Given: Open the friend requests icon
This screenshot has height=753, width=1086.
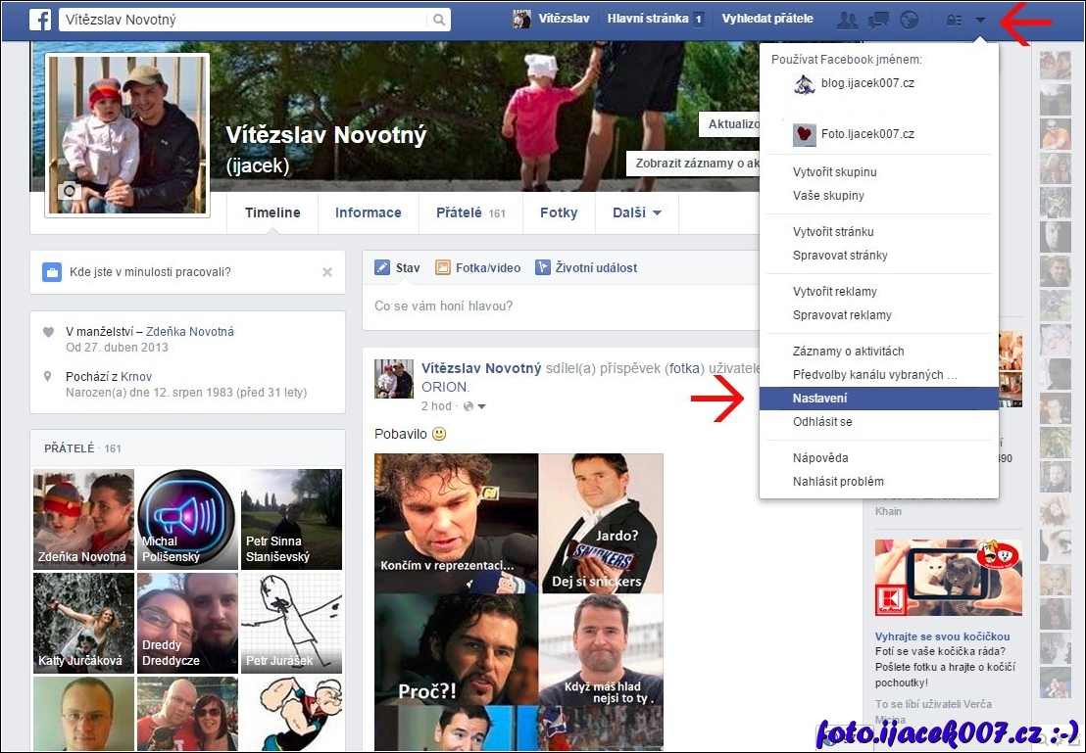Looking at the screenshot, I should click(x=846, y=20).
